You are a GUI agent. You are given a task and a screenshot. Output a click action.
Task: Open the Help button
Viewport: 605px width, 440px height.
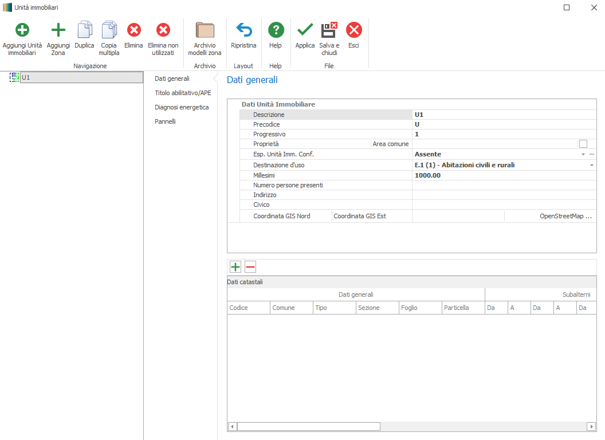276,31
